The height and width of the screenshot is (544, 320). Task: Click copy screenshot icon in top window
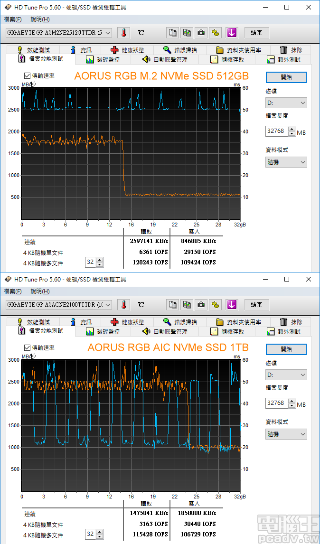(x=187, y=33)
